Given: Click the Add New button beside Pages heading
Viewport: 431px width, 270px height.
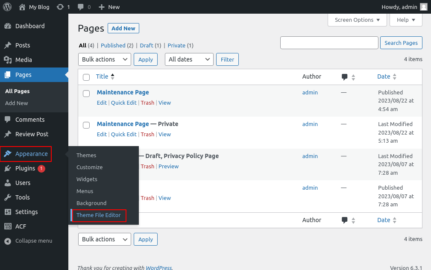Looking at the screenshot, I should [123, 28].
